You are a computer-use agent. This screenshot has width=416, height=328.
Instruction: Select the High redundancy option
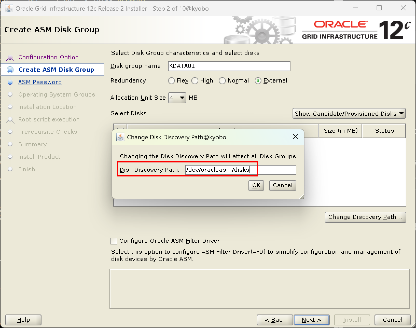(195, 81)
